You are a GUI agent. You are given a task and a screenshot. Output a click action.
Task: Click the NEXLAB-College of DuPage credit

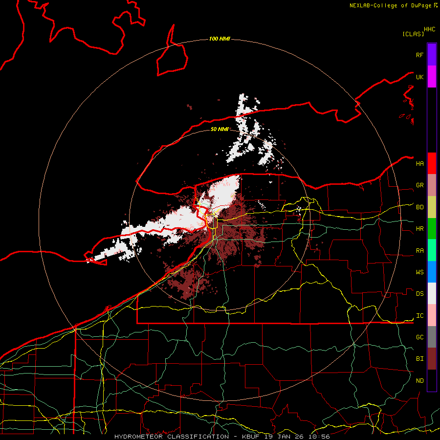coord(390,5)
